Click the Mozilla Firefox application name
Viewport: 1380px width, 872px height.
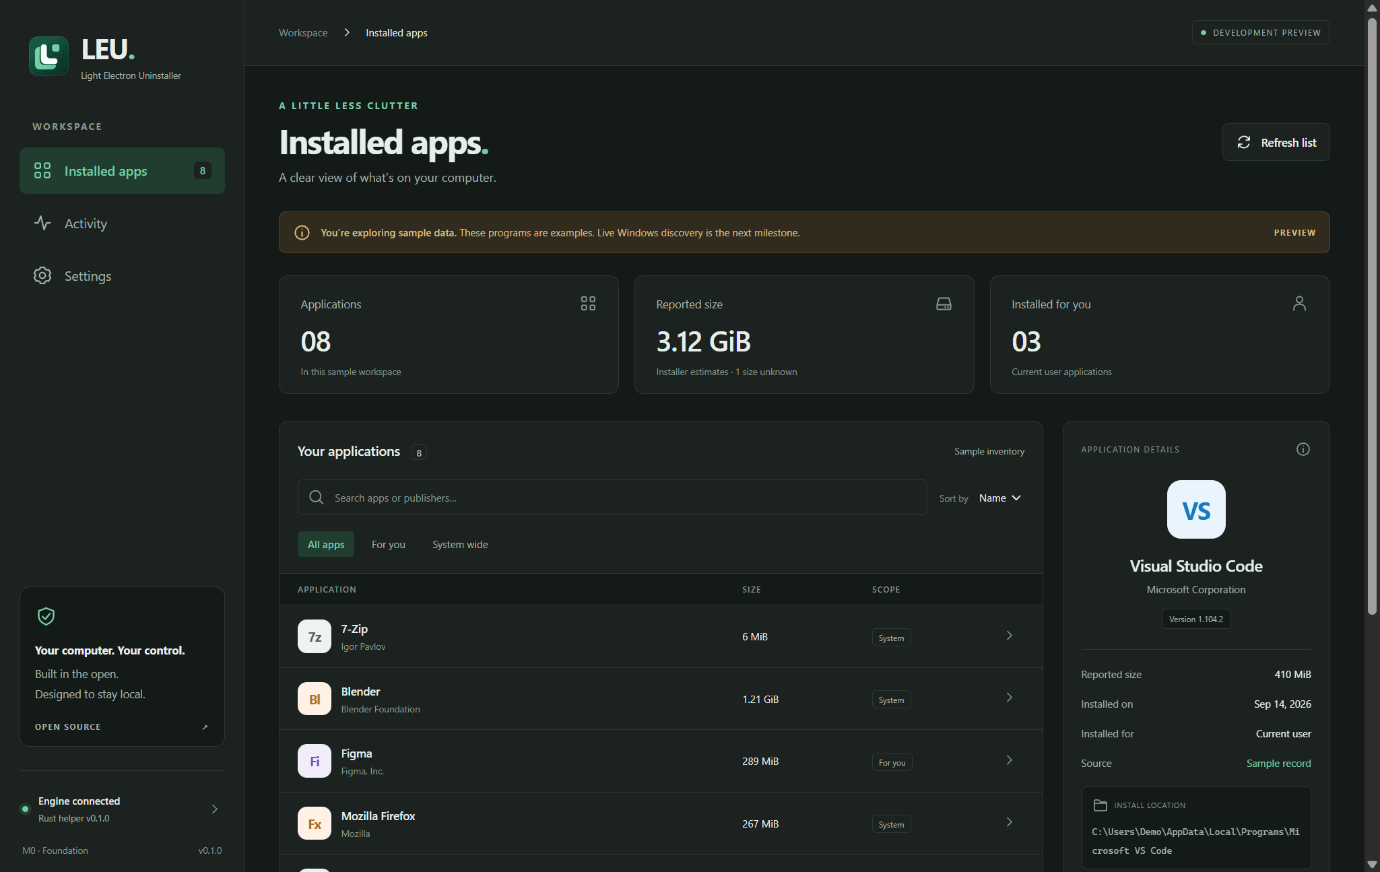click(x=378, y=816)
